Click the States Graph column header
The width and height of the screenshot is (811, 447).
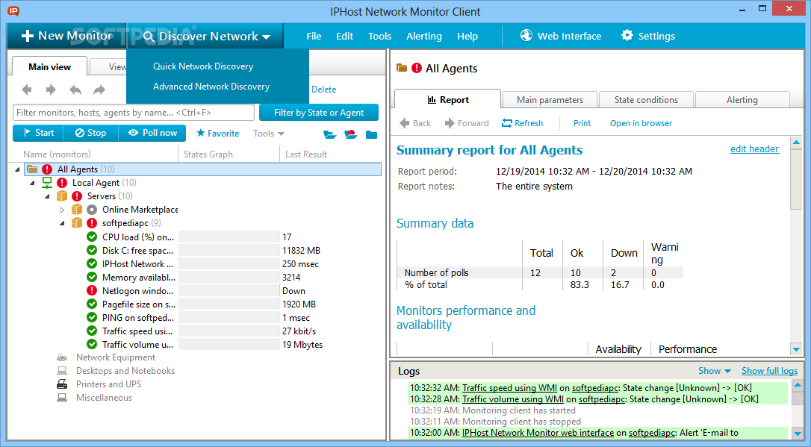pos(229,154)
